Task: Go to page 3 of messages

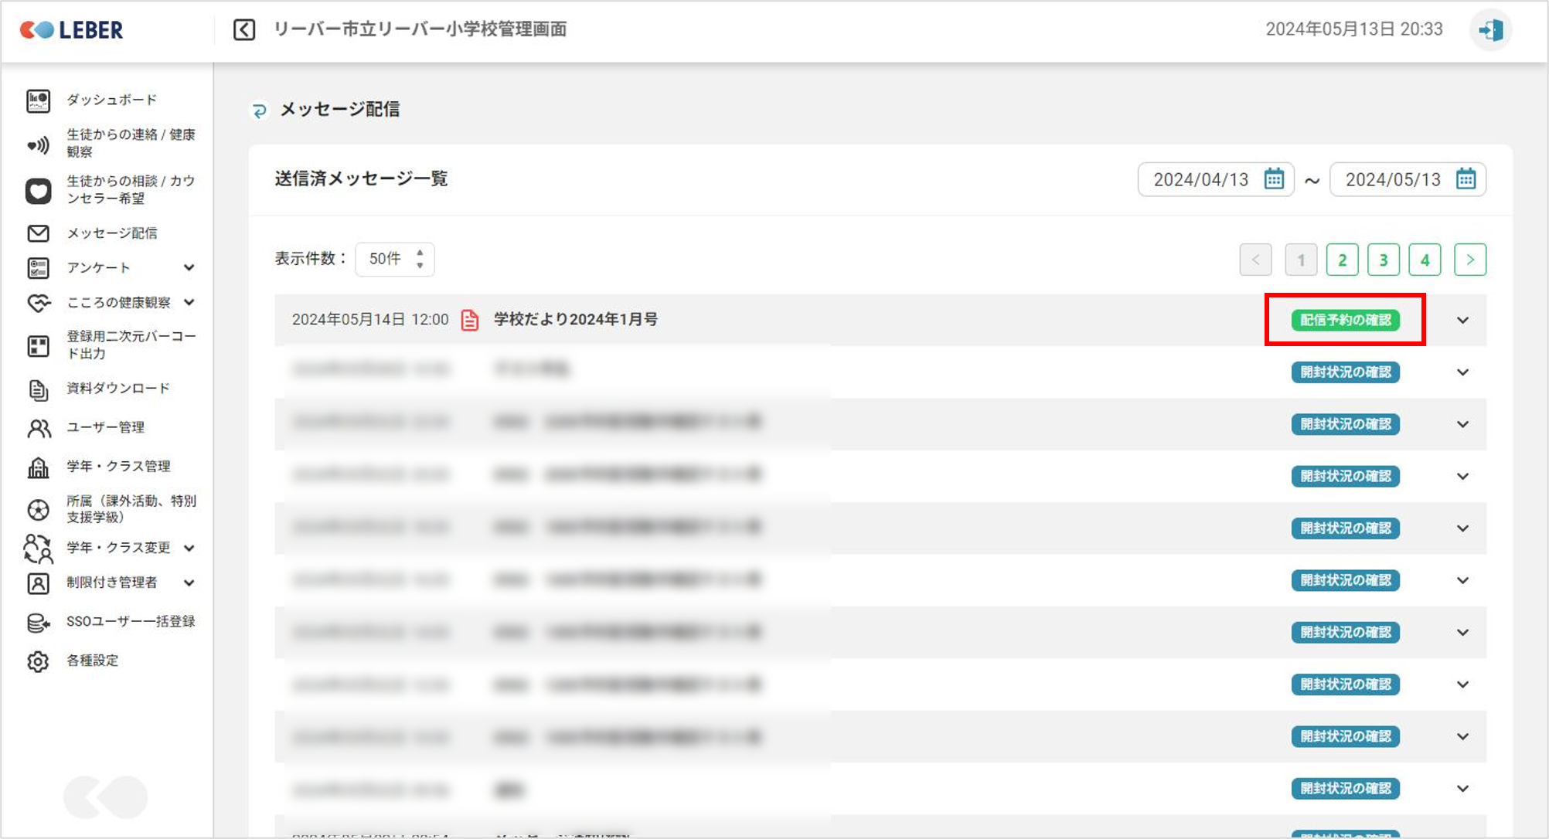Action: pyautogui.click(x=1384, y=260)
